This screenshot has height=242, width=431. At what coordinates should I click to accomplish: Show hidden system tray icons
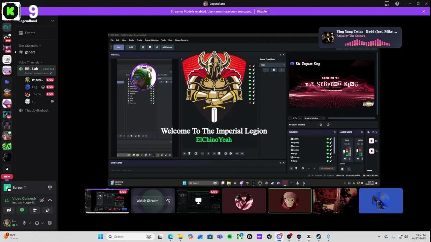click(379, 237)
